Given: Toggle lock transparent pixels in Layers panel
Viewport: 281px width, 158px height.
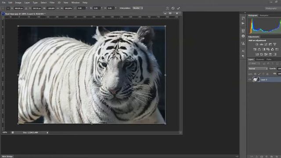Looking at the screenshot, I should coord(255,74).
